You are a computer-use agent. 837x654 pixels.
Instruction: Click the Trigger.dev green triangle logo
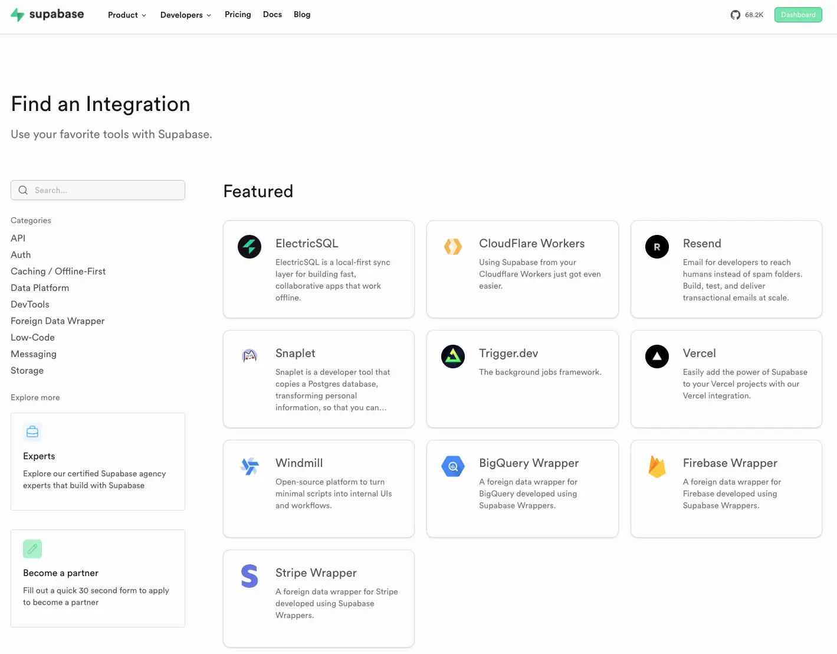click(453, 357)
